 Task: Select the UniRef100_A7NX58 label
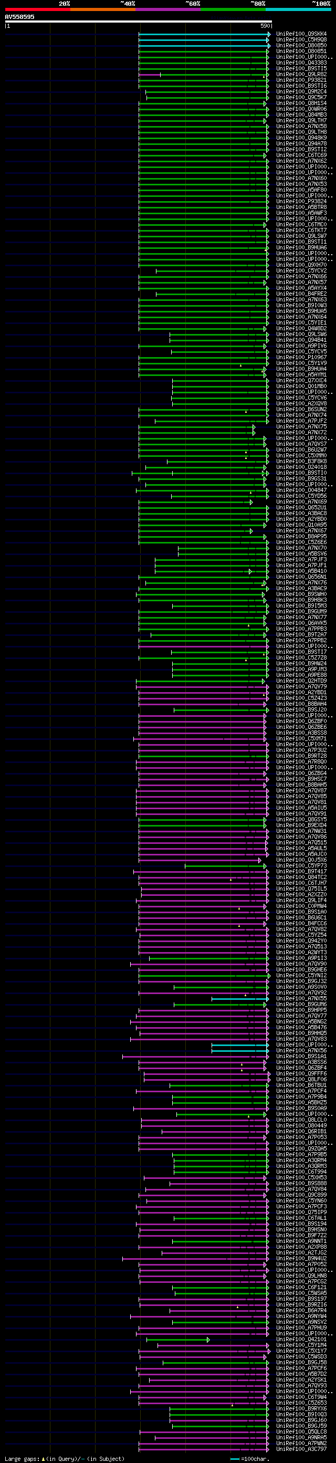(301, 127)
